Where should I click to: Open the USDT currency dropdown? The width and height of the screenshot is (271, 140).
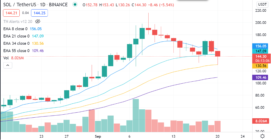(261, 5)
